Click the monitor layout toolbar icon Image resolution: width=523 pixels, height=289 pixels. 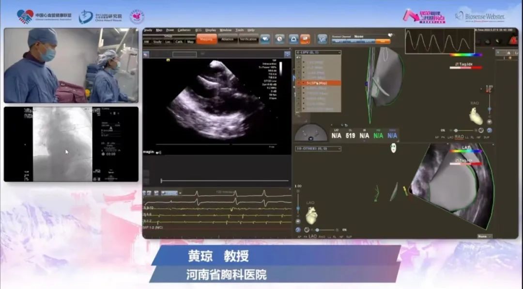(322, 39)
